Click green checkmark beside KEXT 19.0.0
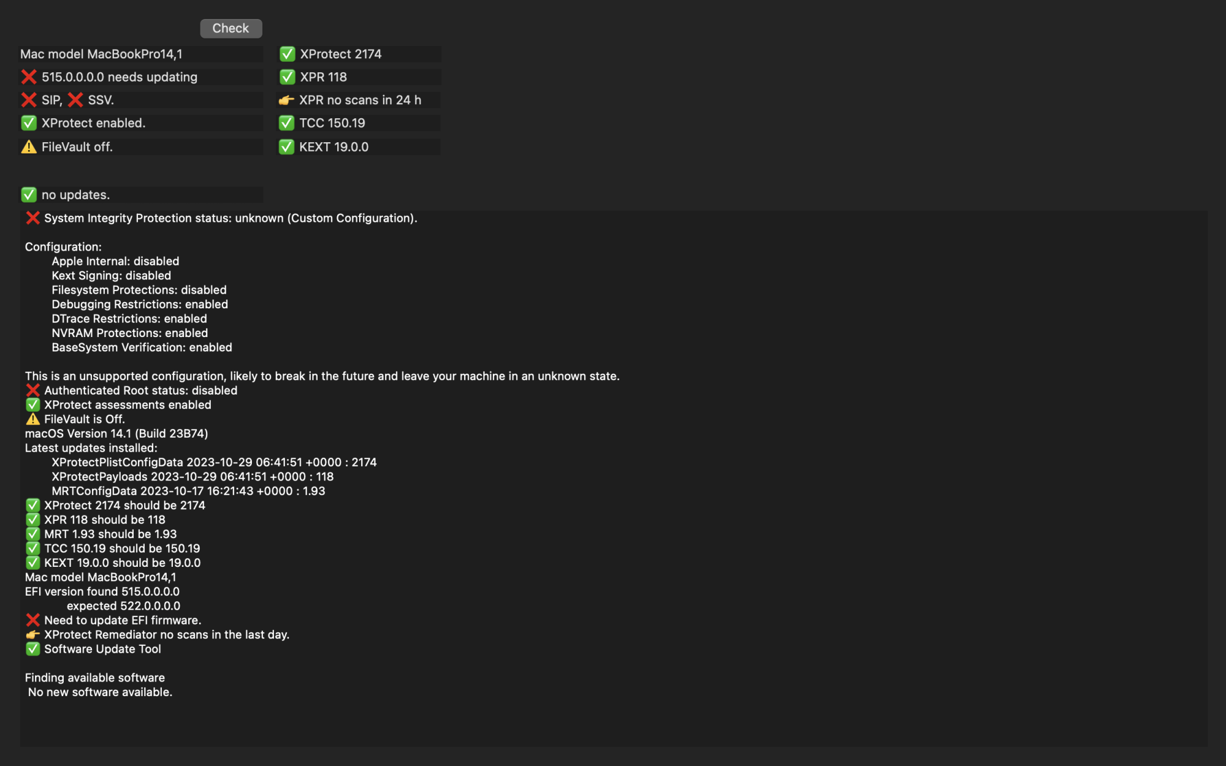 coord(286,147)
